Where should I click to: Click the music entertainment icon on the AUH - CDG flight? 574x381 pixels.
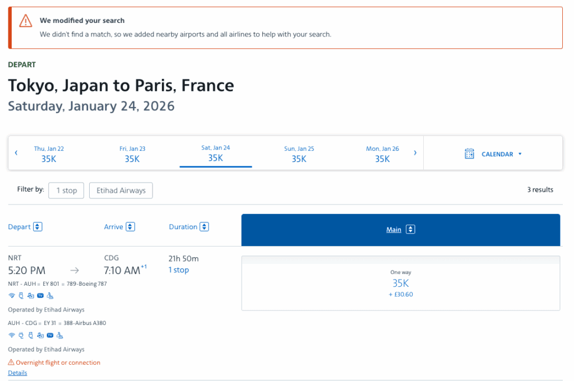pyautogui.click(x=40, y=336)
